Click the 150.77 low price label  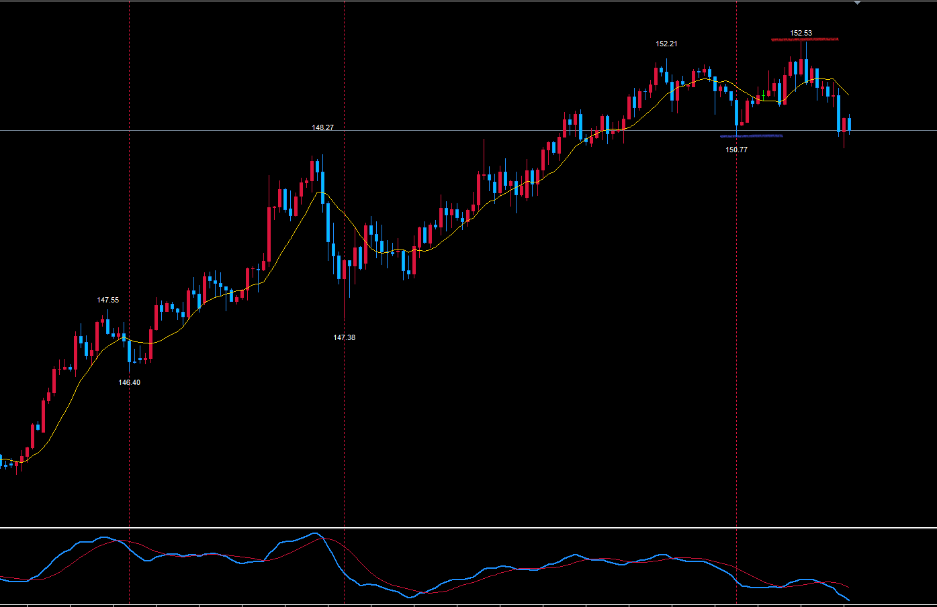click(x=736, y=150)
